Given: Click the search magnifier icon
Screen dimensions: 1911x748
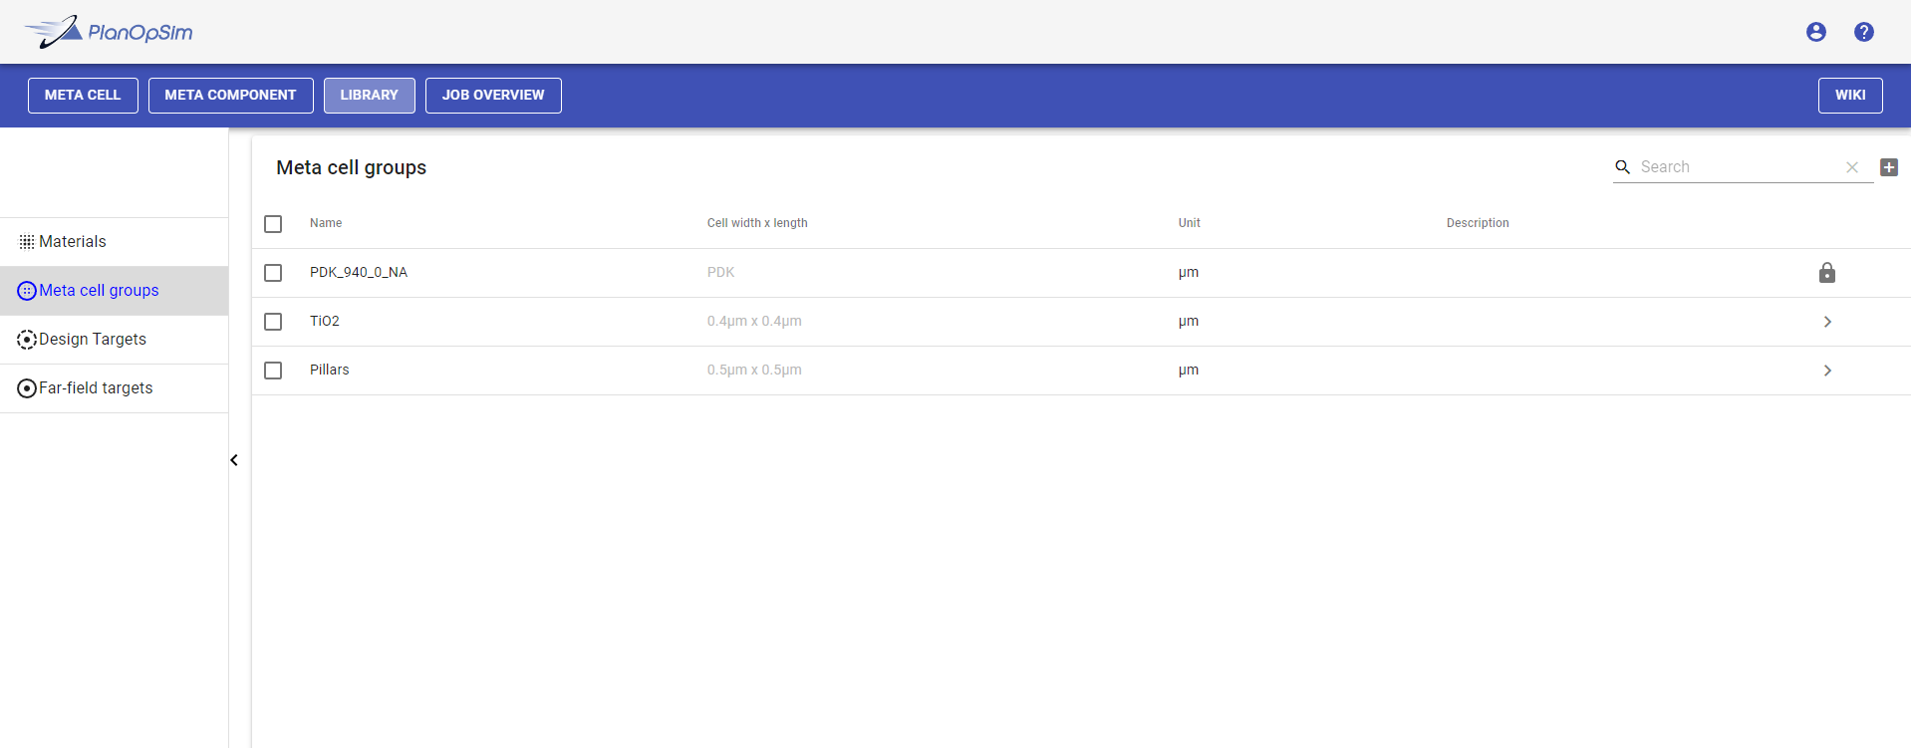Looking at the screenshot, I should (x=1622, y=167).
